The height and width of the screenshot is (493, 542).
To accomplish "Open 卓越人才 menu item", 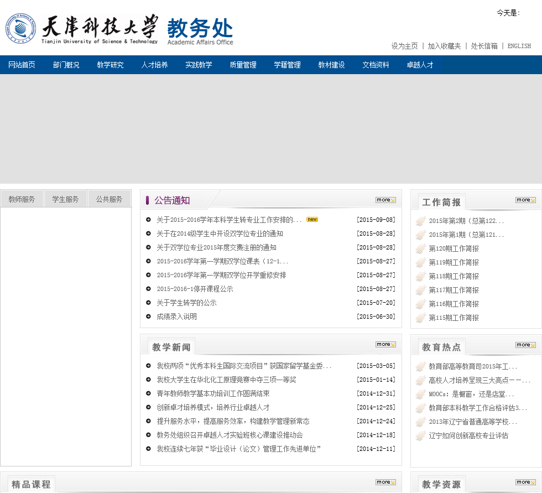I will pos(420,65).
